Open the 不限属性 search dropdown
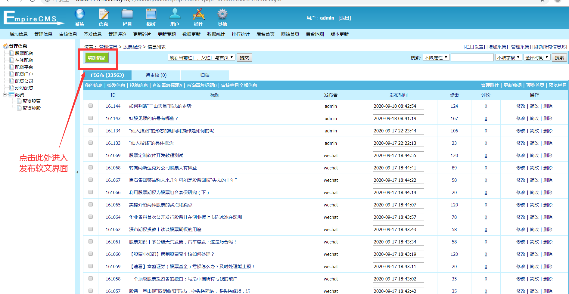This screenshot has width=569, height=294. pos(436,57)
